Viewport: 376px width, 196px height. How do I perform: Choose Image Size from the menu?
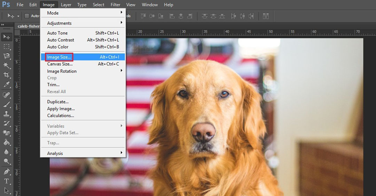(83, 57)
